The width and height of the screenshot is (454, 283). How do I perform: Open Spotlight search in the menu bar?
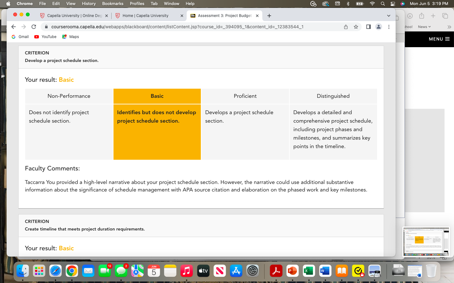(383, 3)
